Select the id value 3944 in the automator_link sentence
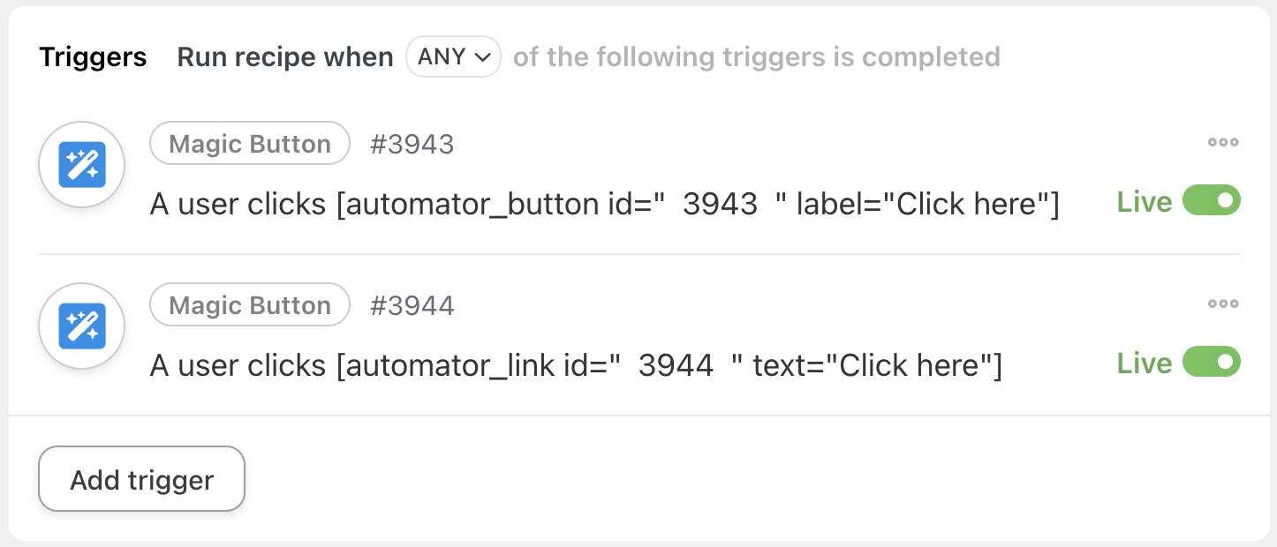This screenshot has width=1277, height=547. pos(676,366)
